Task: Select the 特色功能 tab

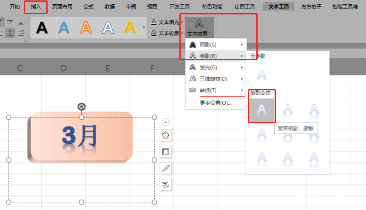Action: click(212, 6)
